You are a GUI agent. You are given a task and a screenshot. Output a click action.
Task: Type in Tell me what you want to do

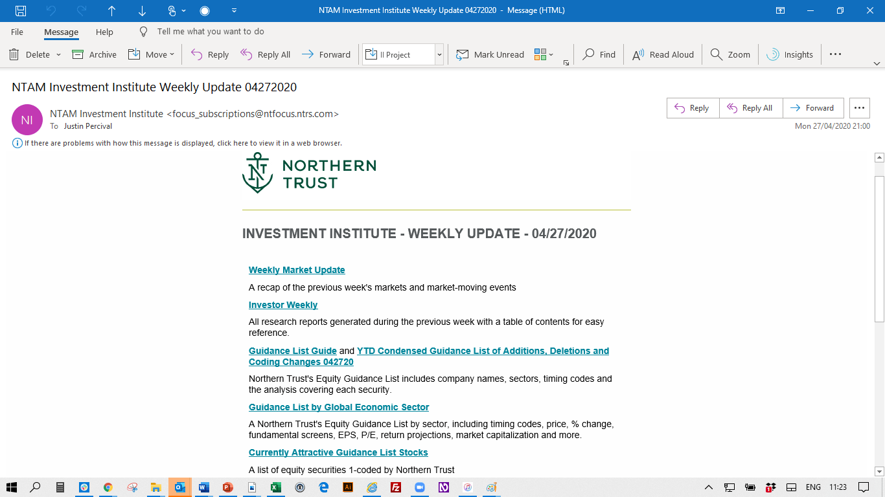click(x=211, y=32)
